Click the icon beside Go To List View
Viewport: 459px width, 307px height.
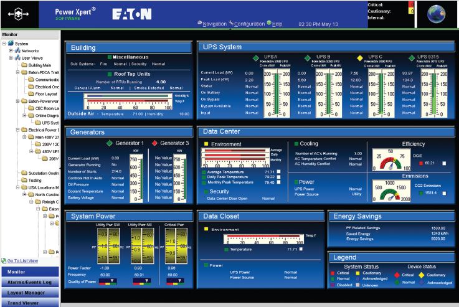[4, 260]
